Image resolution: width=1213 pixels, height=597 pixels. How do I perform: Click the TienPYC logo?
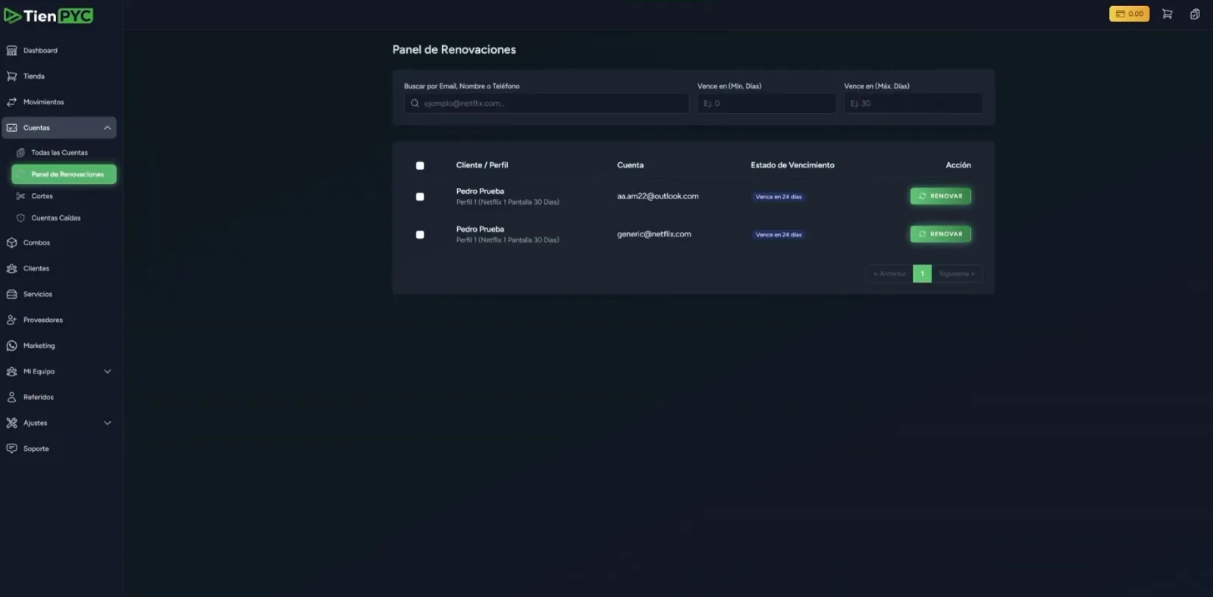(x=49, y=16)
